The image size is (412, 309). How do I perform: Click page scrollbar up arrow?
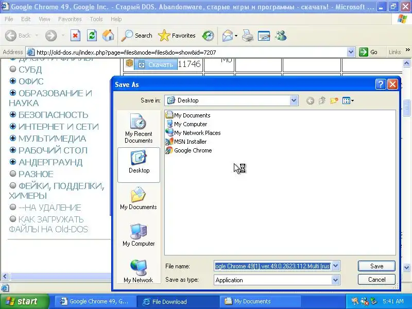tap(406, 63)
